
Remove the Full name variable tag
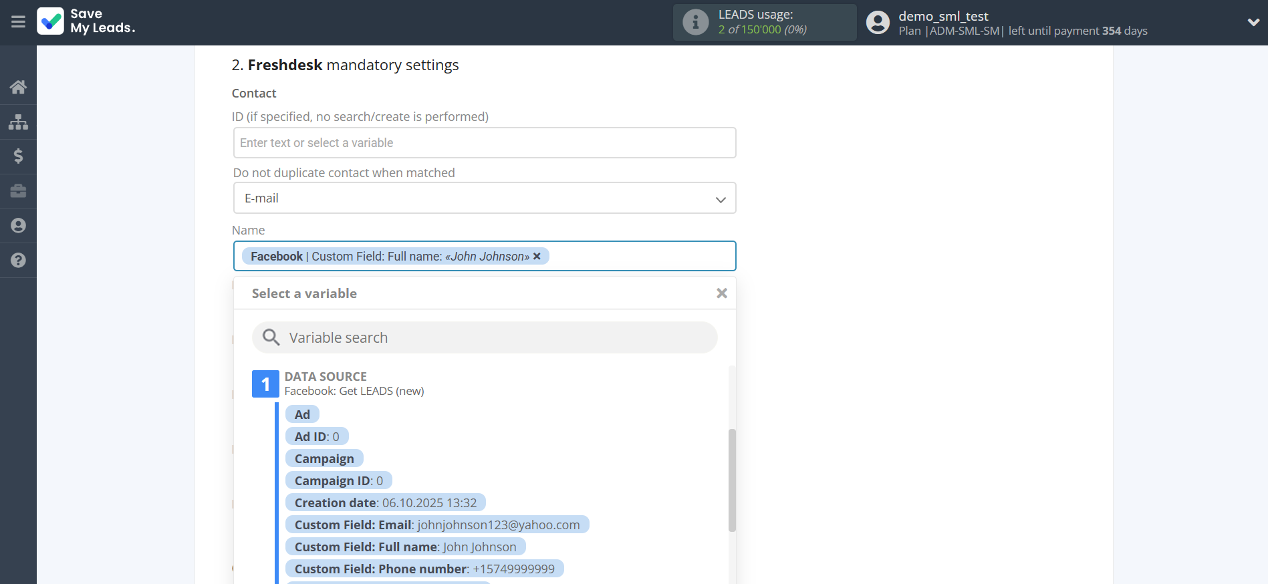coord(537,257)
